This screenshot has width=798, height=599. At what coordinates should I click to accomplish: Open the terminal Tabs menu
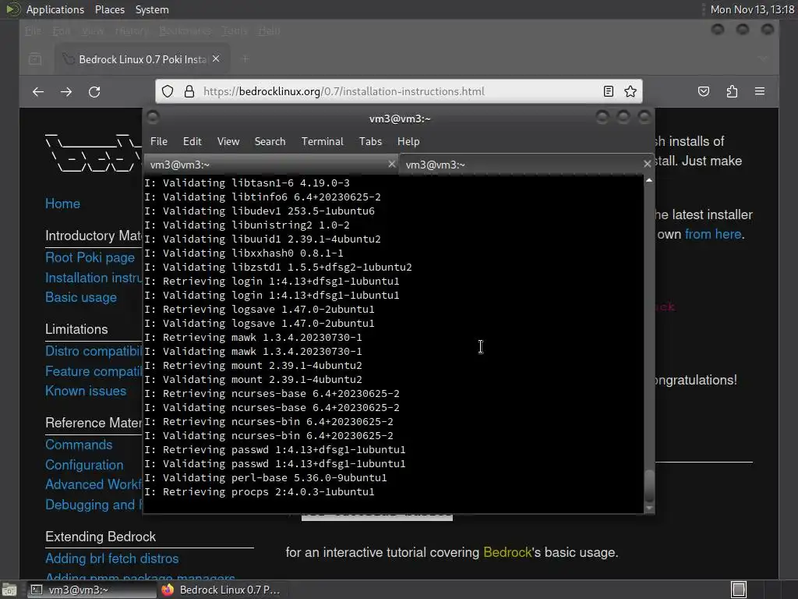pos(370,141)
